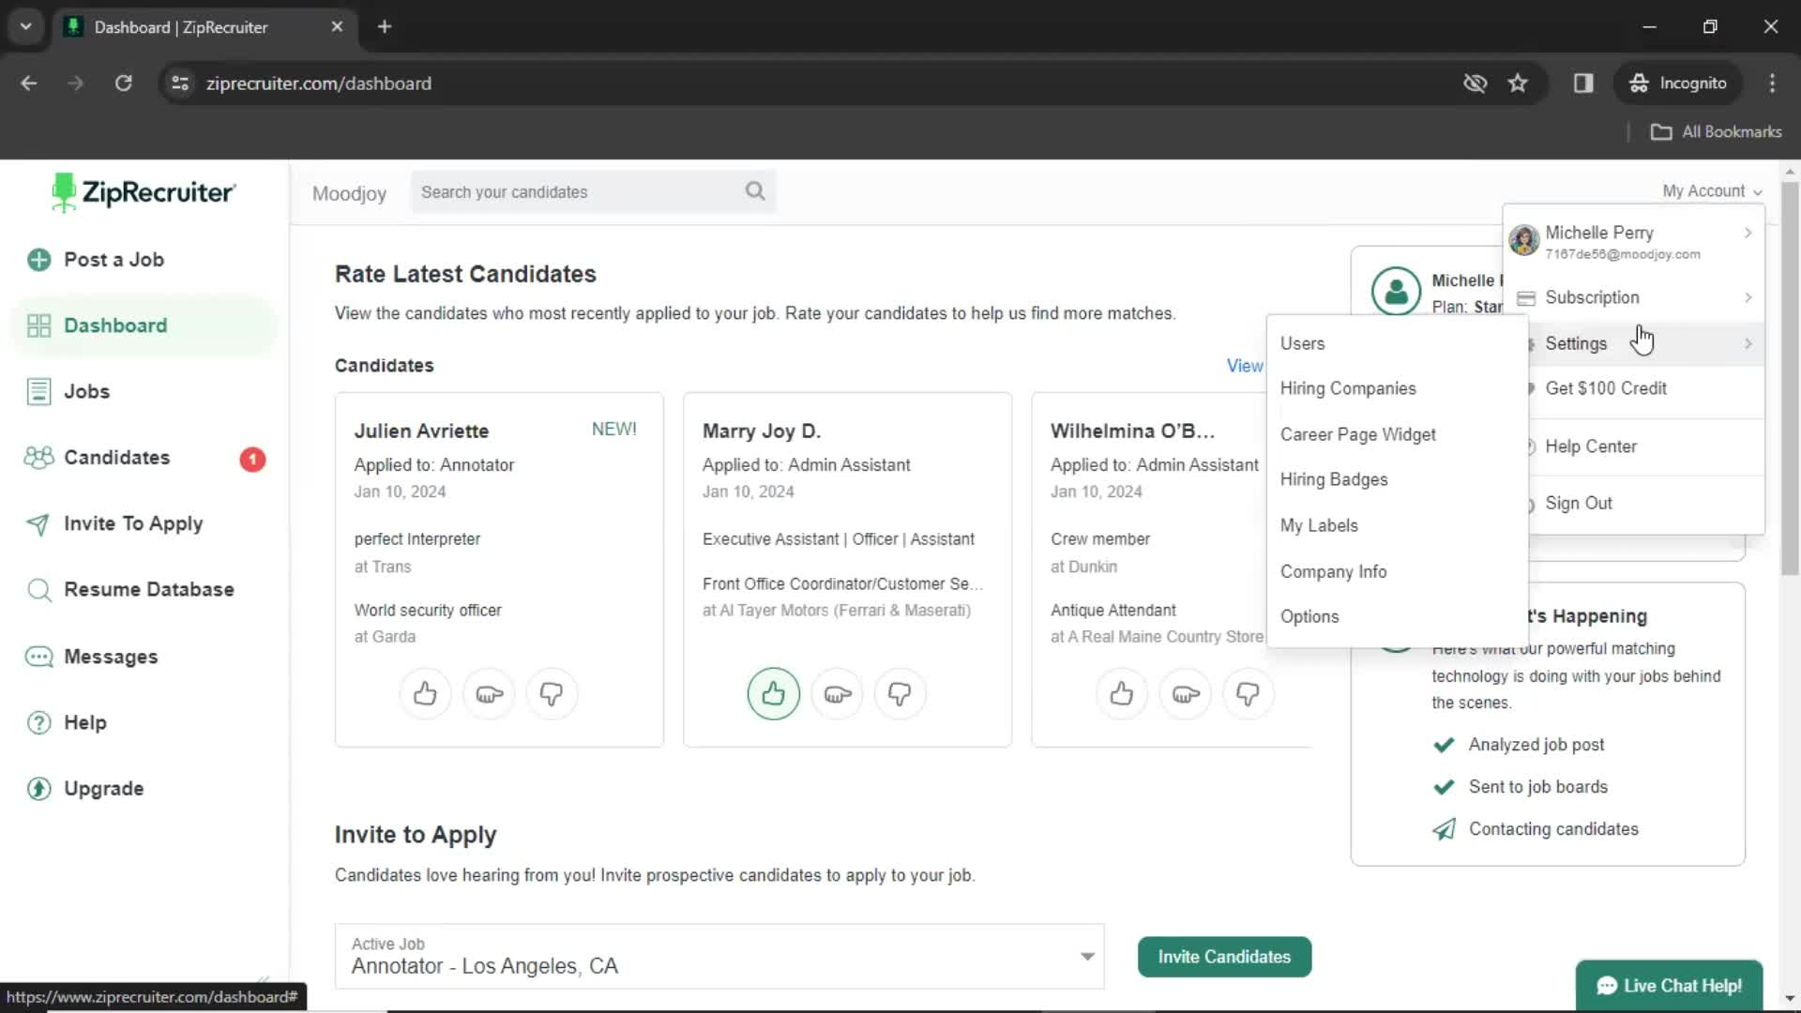This screenshot has width=1801, height=1013.
Task: Click the thumbs up icon on Julien Avriette
Action: (424, 694)
